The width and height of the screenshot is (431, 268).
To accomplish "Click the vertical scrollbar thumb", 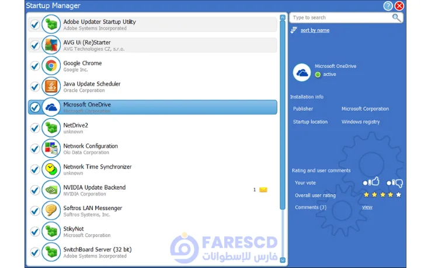I will click(x=282, y=115).
